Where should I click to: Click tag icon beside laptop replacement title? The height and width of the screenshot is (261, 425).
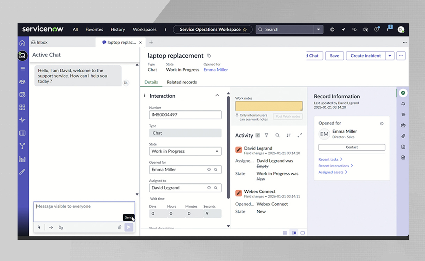click(209, 56)
